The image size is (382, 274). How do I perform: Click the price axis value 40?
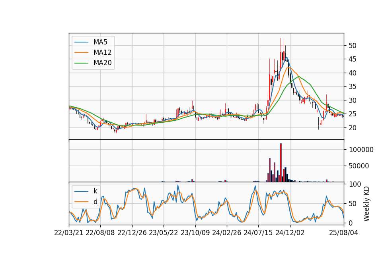(x=353, y=73)
